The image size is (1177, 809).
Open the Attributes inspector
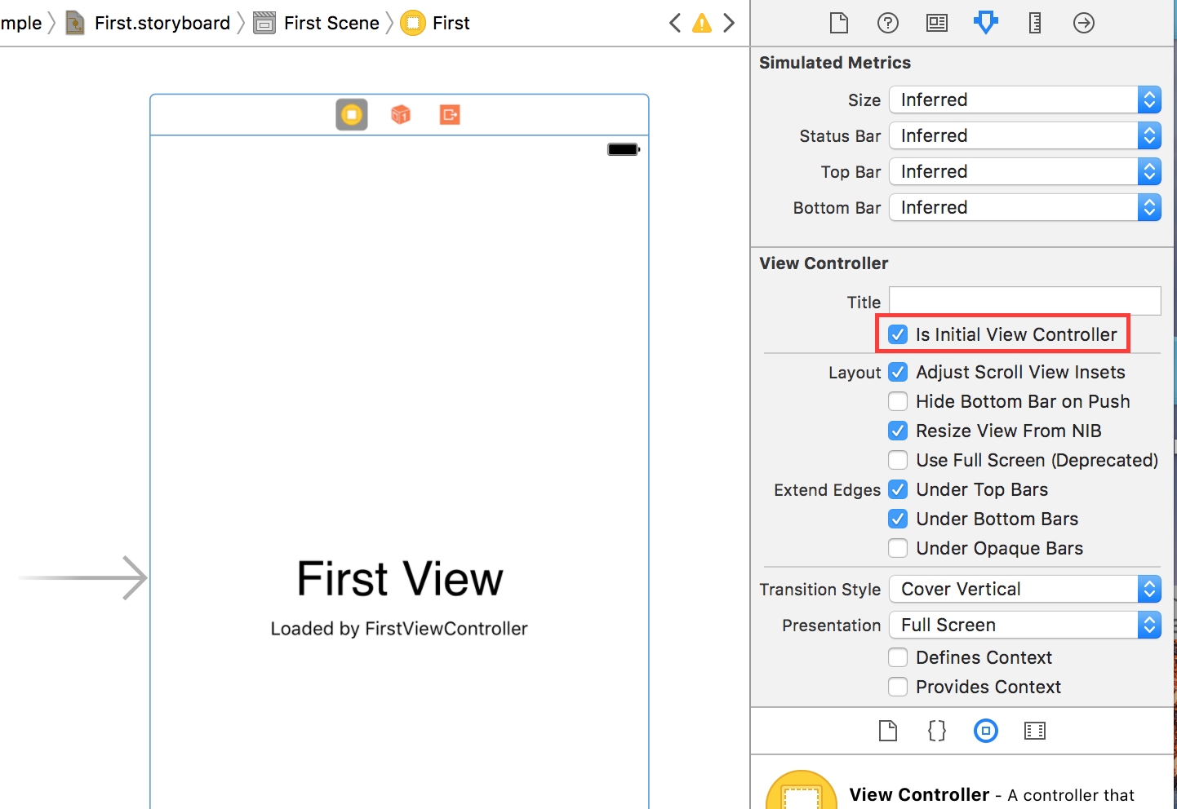pos(986,23)
